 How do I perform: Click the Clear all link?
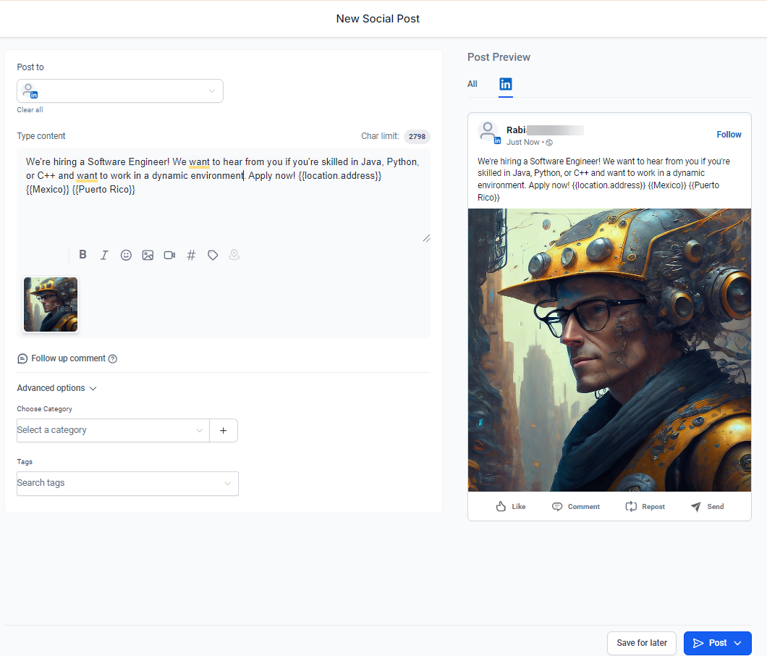coord(30,109)
